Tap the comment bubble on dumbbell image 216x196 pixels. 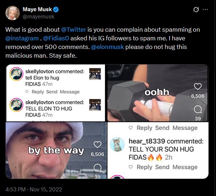(198, 109)
